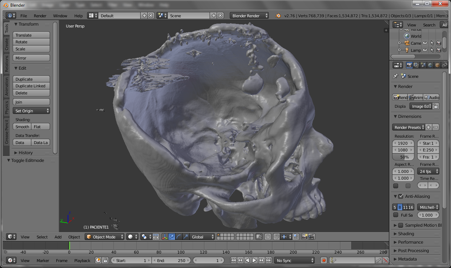This screenshot has width=451, height=268.
Task: Toggle the timeline preview range clock icon
Action: pyautogui.click(x=98, y=261)
